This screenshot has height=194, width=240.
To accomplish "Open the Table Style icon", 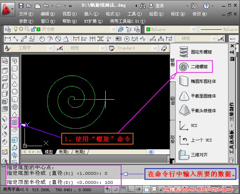I will [x=112, y=48].
